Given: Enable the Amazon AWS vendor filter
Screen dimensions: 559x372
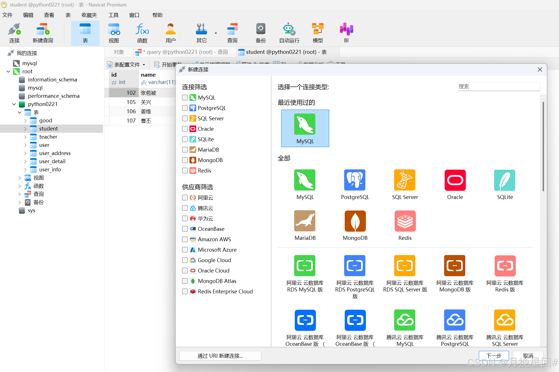Looking at the screenshot, I should click(185, 239).
